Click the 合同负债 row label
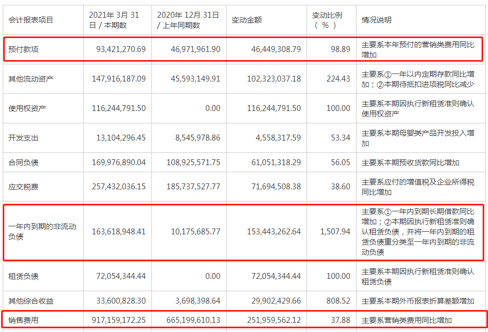 (x=23, y=163)
